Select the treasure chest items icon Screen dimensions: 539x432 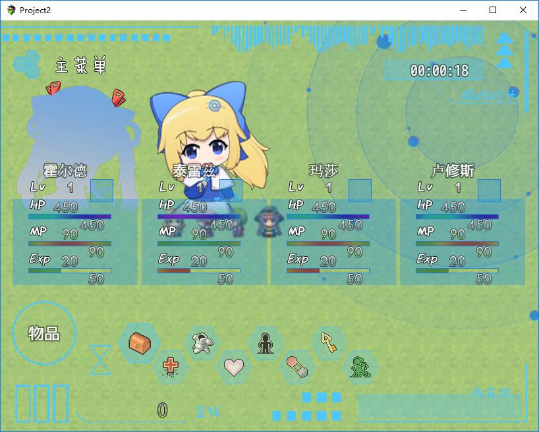click(x=140, y=341)
